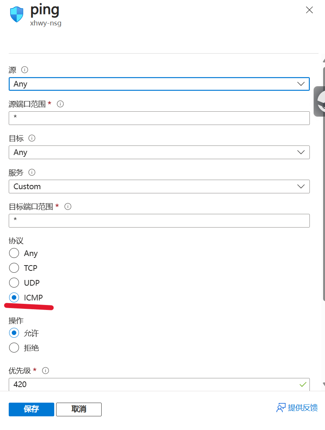Viewport: 325px width, 430px height.
Task: Expand the 目标 dropdown
Action: [x=159, y=152]
